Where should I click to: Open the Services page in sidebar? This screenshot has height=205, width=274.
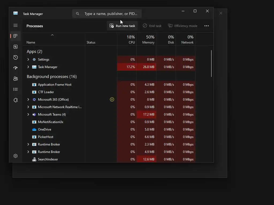click(x=16, y=100)
